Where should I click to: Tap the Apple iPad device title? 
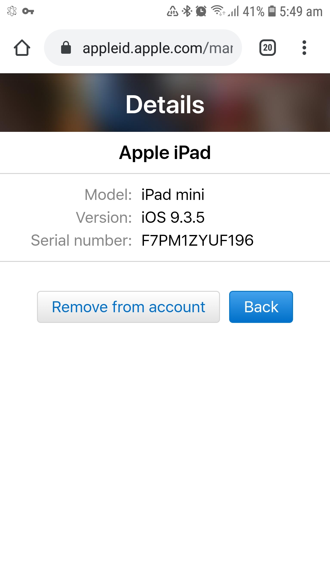(x=165, y=153)
